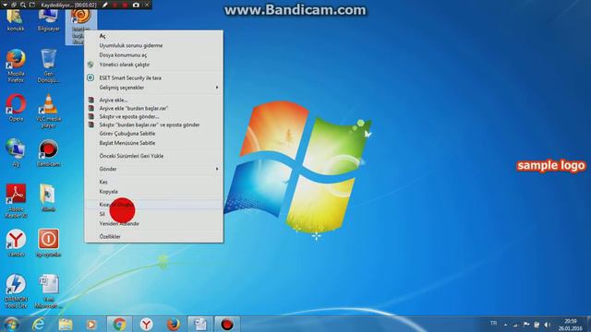591x332 pixels.
Task: Expand the 'Gelişmiş seçenekler' submenu
Action: coord(154,88)
